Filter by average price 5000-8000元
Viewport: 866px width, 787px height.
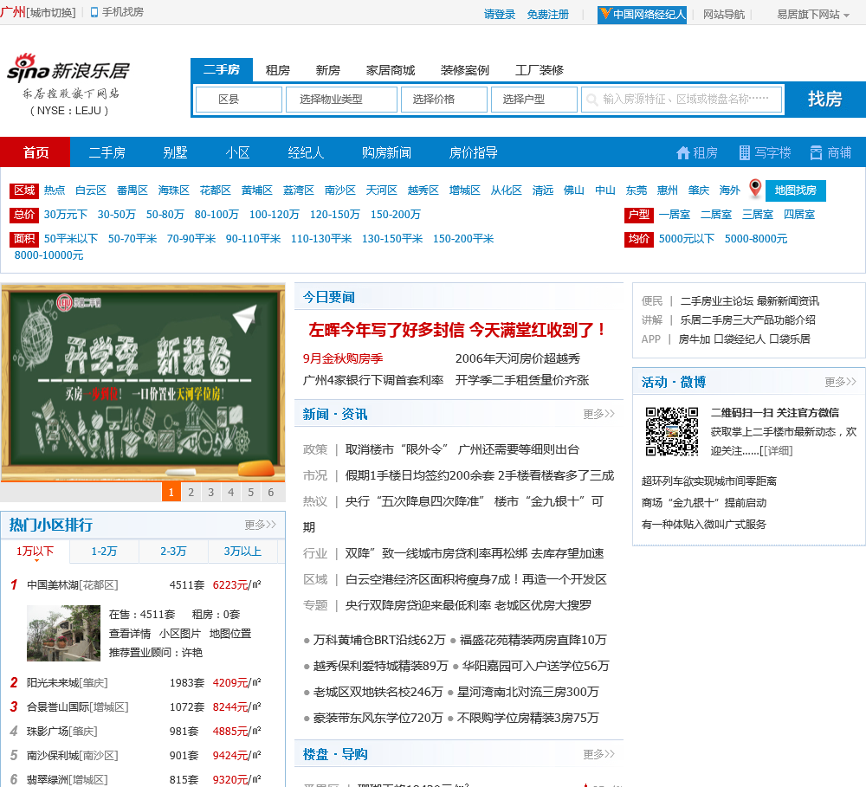pyautogui.click(x=755, y=239)
